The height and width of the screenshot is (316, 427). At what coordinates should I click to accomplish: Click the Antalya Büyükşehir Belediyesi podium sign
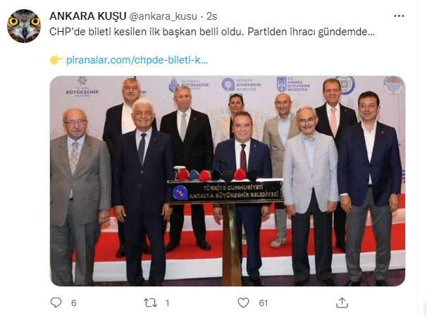pyautogui.click(x=225, y=192)
